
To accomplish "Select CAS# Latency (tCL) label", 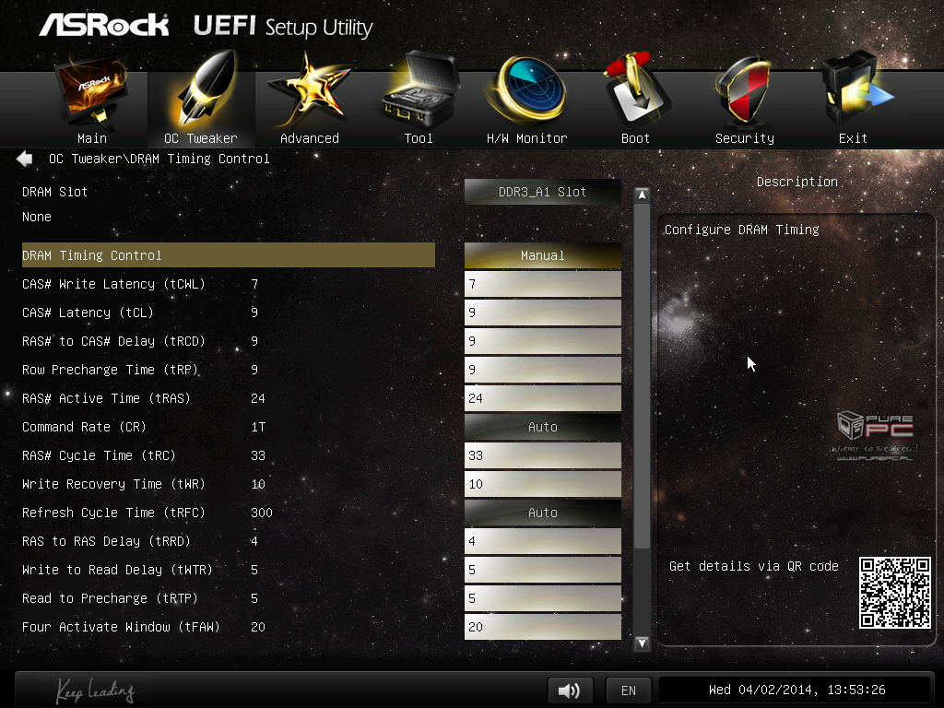I will 88,313.
